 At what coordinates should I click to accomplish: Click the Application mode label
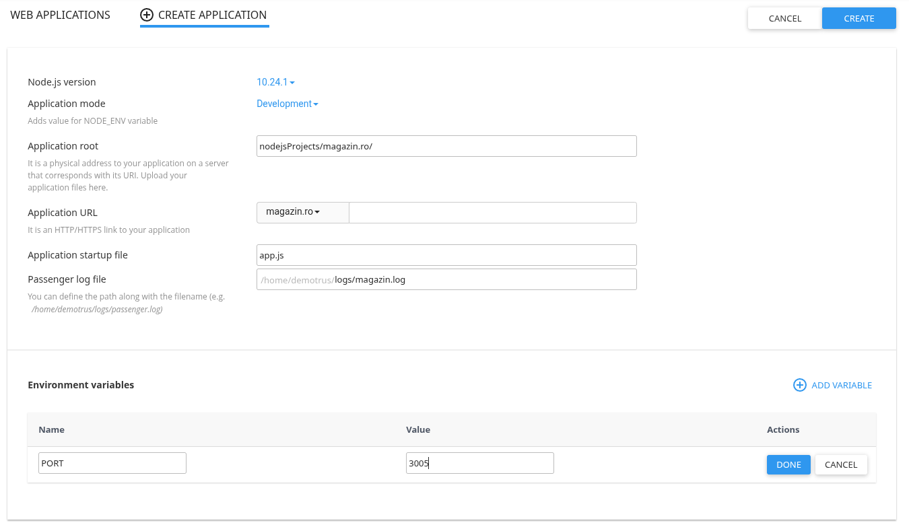[x=67, y=104]
